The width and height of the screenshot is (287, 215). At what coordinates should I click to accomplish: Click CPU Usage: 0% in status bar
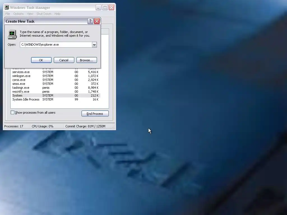tap(43, 126)
